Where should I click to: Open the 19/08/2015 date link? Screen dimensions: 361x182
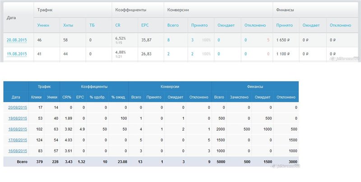(x=18, y=118)
